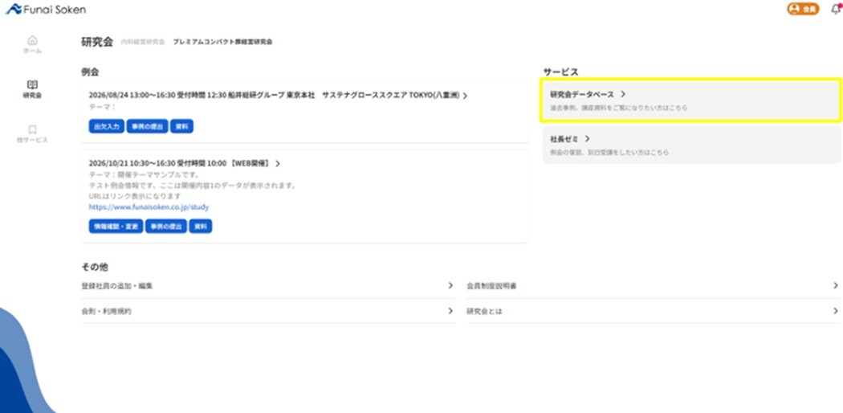Click the chevron on the 会則・利用規約 row

[450, 311]
